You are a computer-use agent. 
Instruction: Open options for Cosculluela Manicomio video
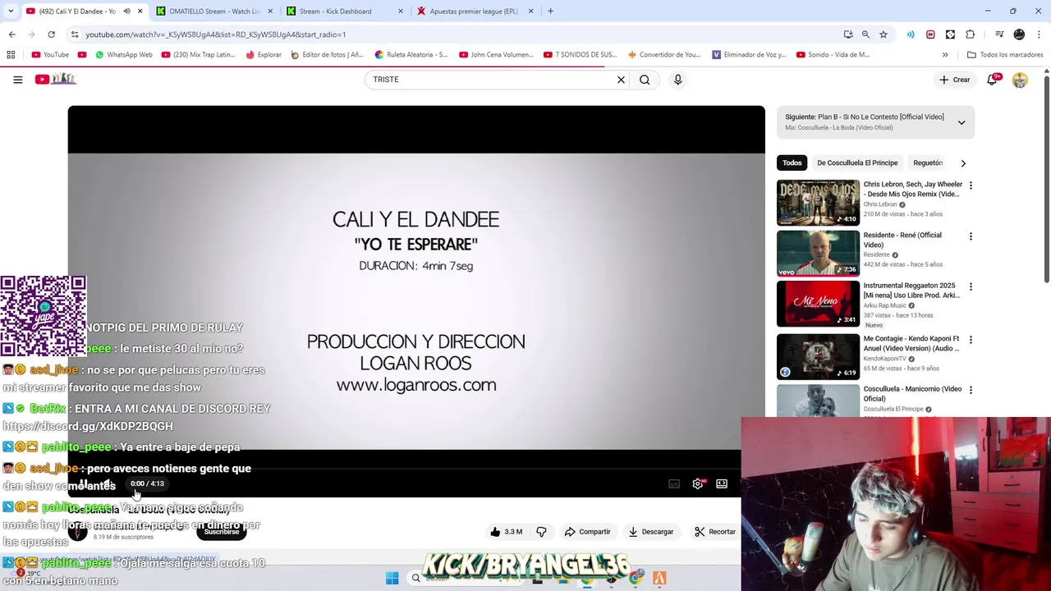971,390
